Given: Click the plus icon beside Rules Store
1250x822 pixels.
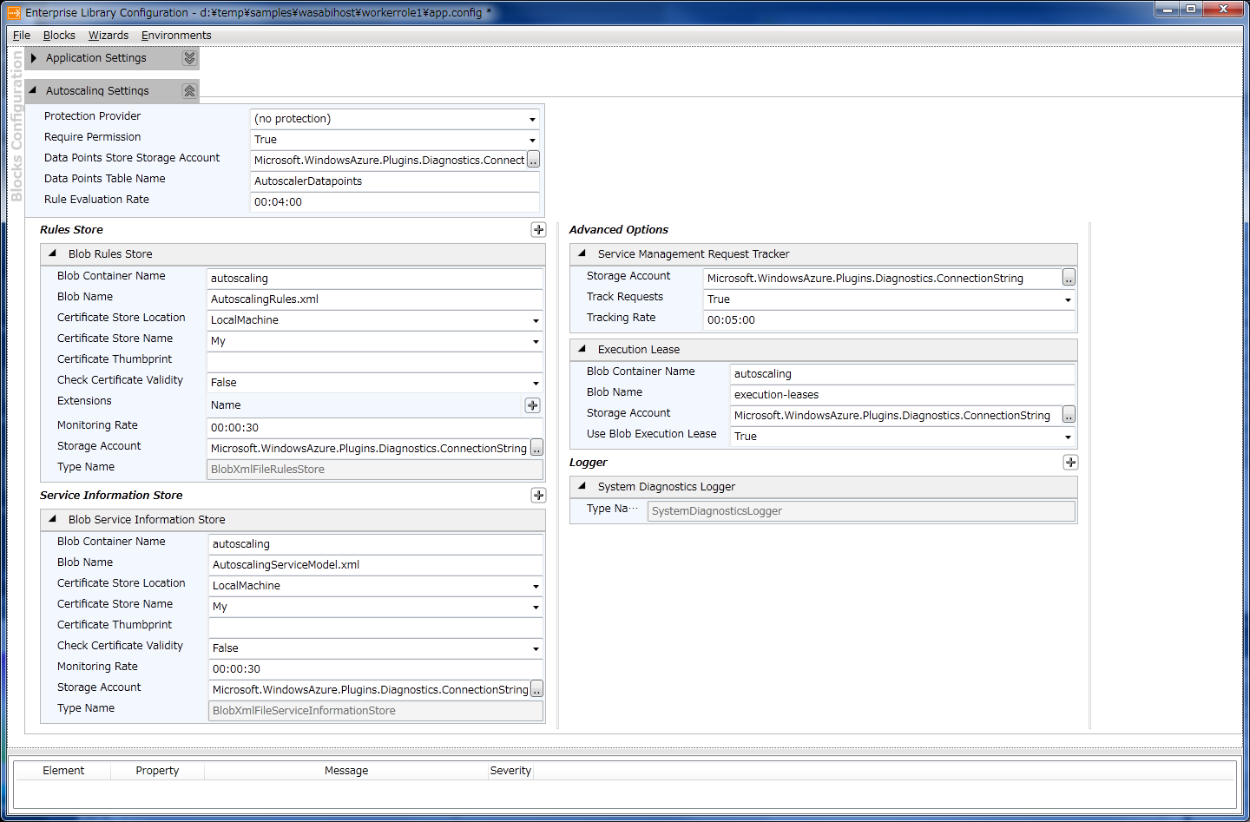Looking at the screenshot, I should (538, 230).
